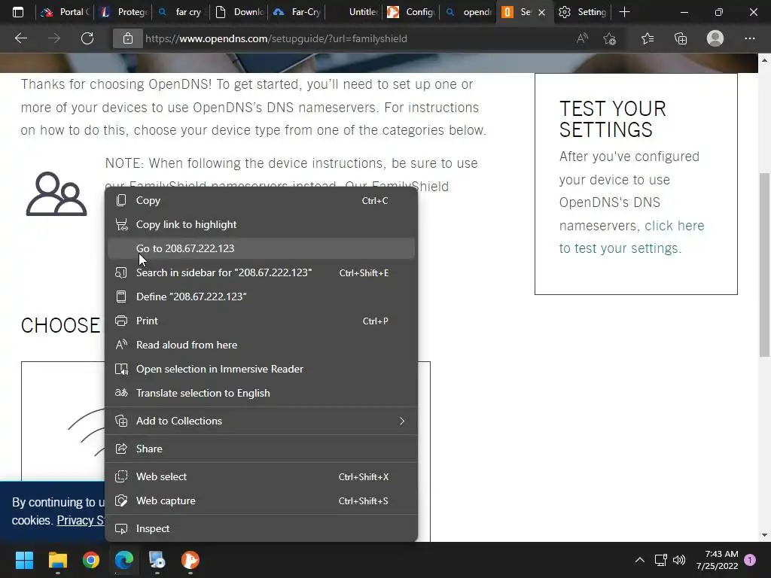The image size is (771, 578).
Task: Open Google Chrome from taskbar
Action: click(91, 560)
